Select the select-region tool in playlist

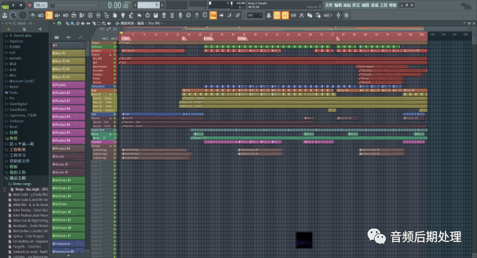tap(99, 23)
